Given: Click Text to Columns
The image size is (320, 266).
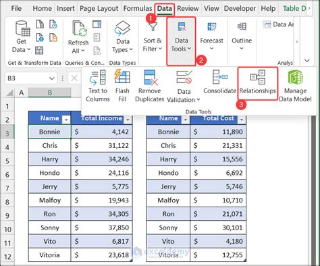Looking at the screenshot, I should pyautogui.click(x=98, y=86).
